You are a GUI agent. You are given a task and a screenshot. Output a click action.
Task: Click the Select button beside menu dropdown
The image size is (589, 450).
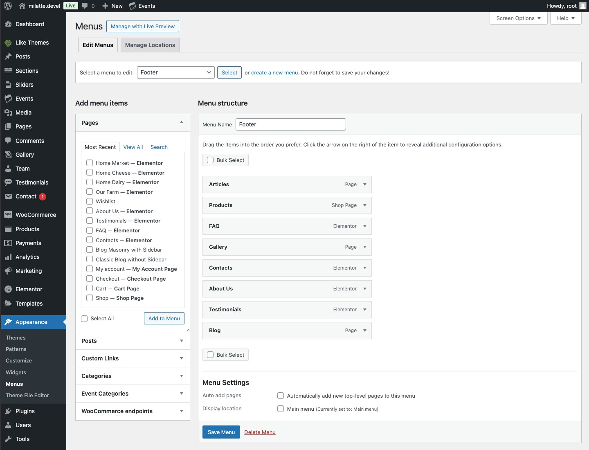tap(229, 72)
